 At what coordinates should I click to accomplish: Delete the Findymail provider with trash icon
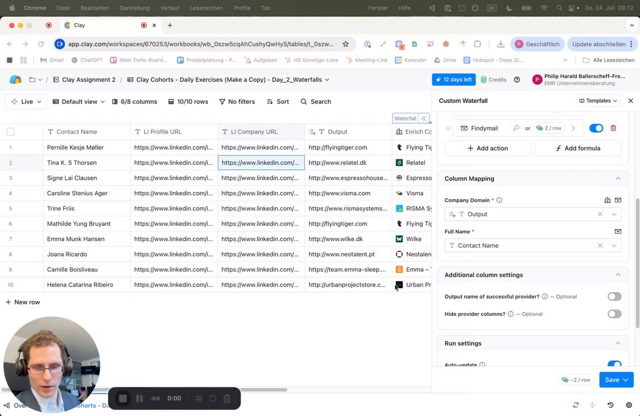click(613, 128)
